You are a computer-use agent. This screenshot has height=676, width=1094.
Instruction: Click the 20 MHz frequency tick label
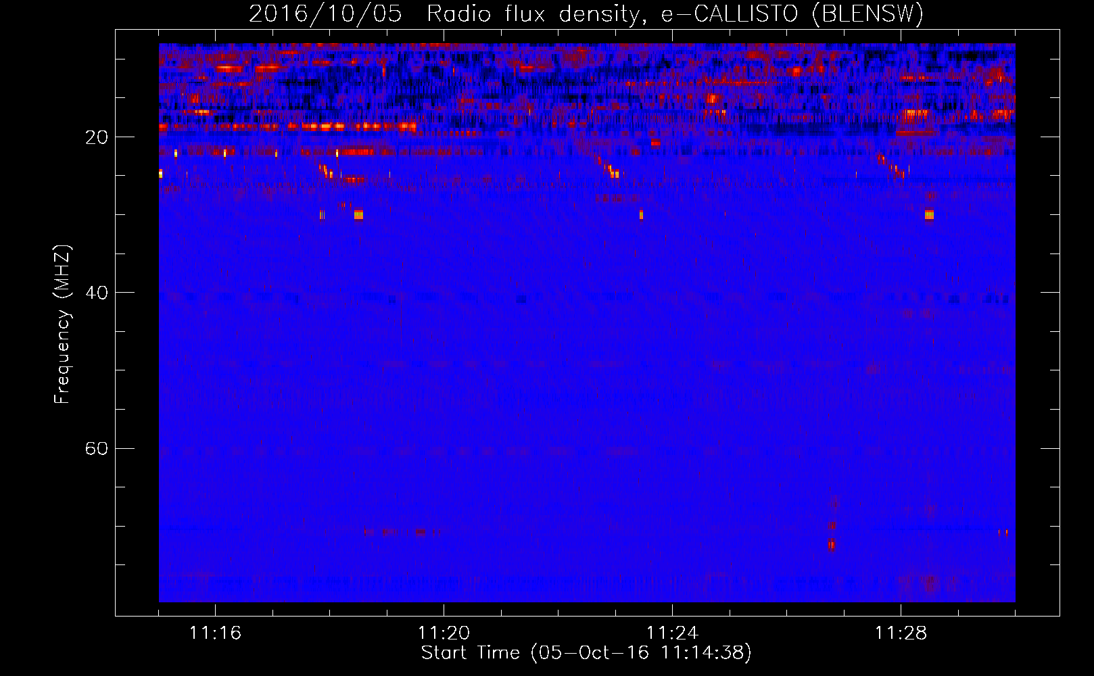97,138
